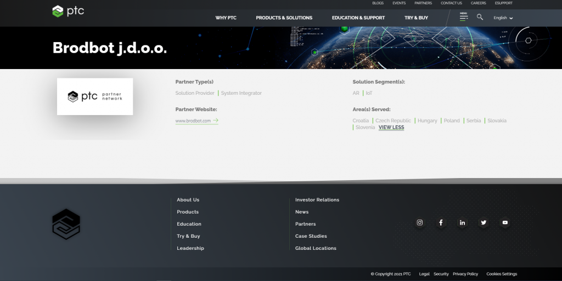Visit PTC LinkedIn page
The height and width of the screenshot is (281, 562).
click(x=462, y=222)
